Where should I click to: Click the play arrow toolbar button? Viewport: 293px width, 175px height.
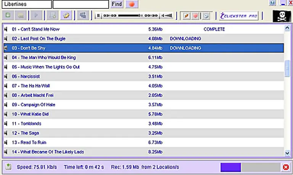click(36, 15)
